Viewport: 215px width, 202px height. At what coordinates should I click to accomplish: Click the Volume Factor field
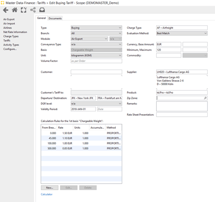[x=96, y=61]
